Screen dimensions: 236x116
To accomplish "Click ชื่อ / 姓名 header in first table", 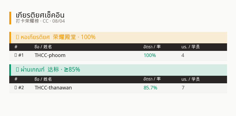I will click(43, 47).
